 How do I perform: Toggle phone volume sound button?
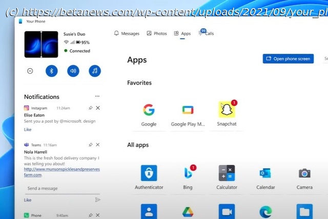click(x=73, y=71)
